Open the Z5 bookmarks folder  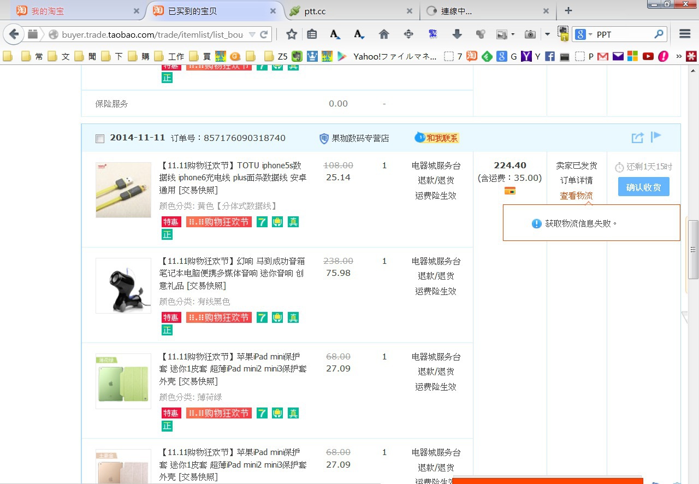(x=276, y=56)
